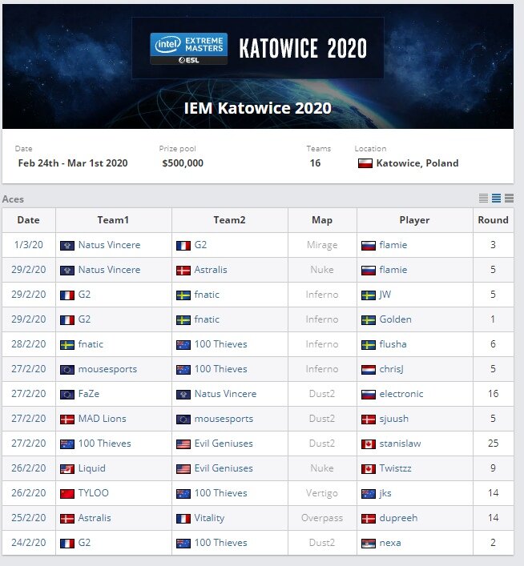Image resolution: width=524 pixels, height=566 pixels.
Task: Sort table by Map column header
Action: (x=322, y=220)
